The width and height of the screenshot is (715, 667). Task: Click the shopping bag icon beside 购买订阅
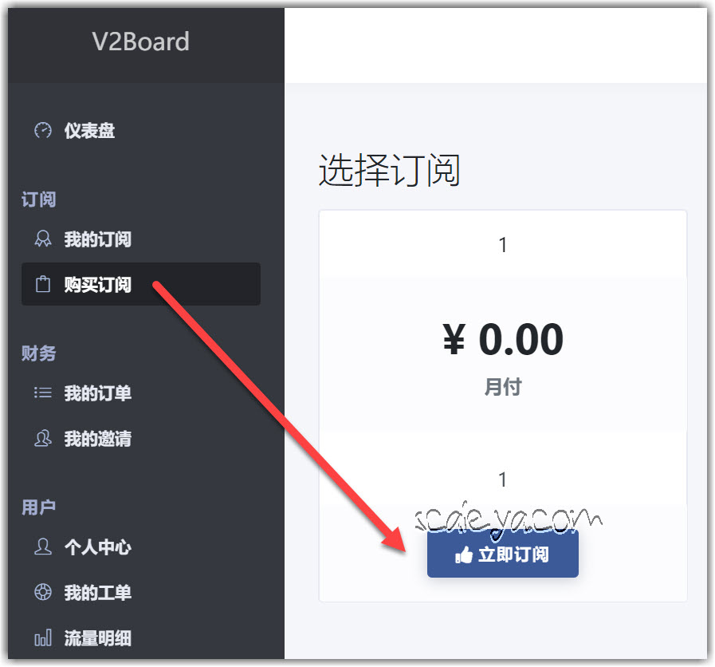point(43,284)
